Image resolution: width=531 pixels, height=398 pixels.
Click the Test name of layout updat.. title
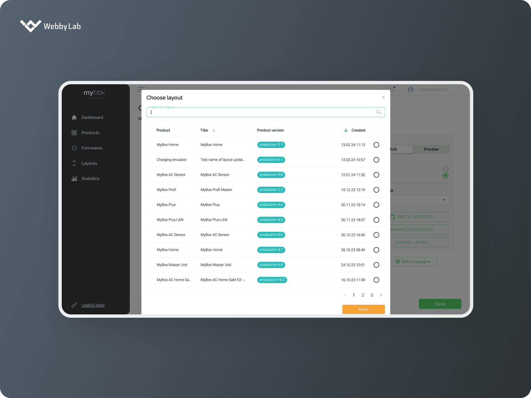(x=223, y=160)
